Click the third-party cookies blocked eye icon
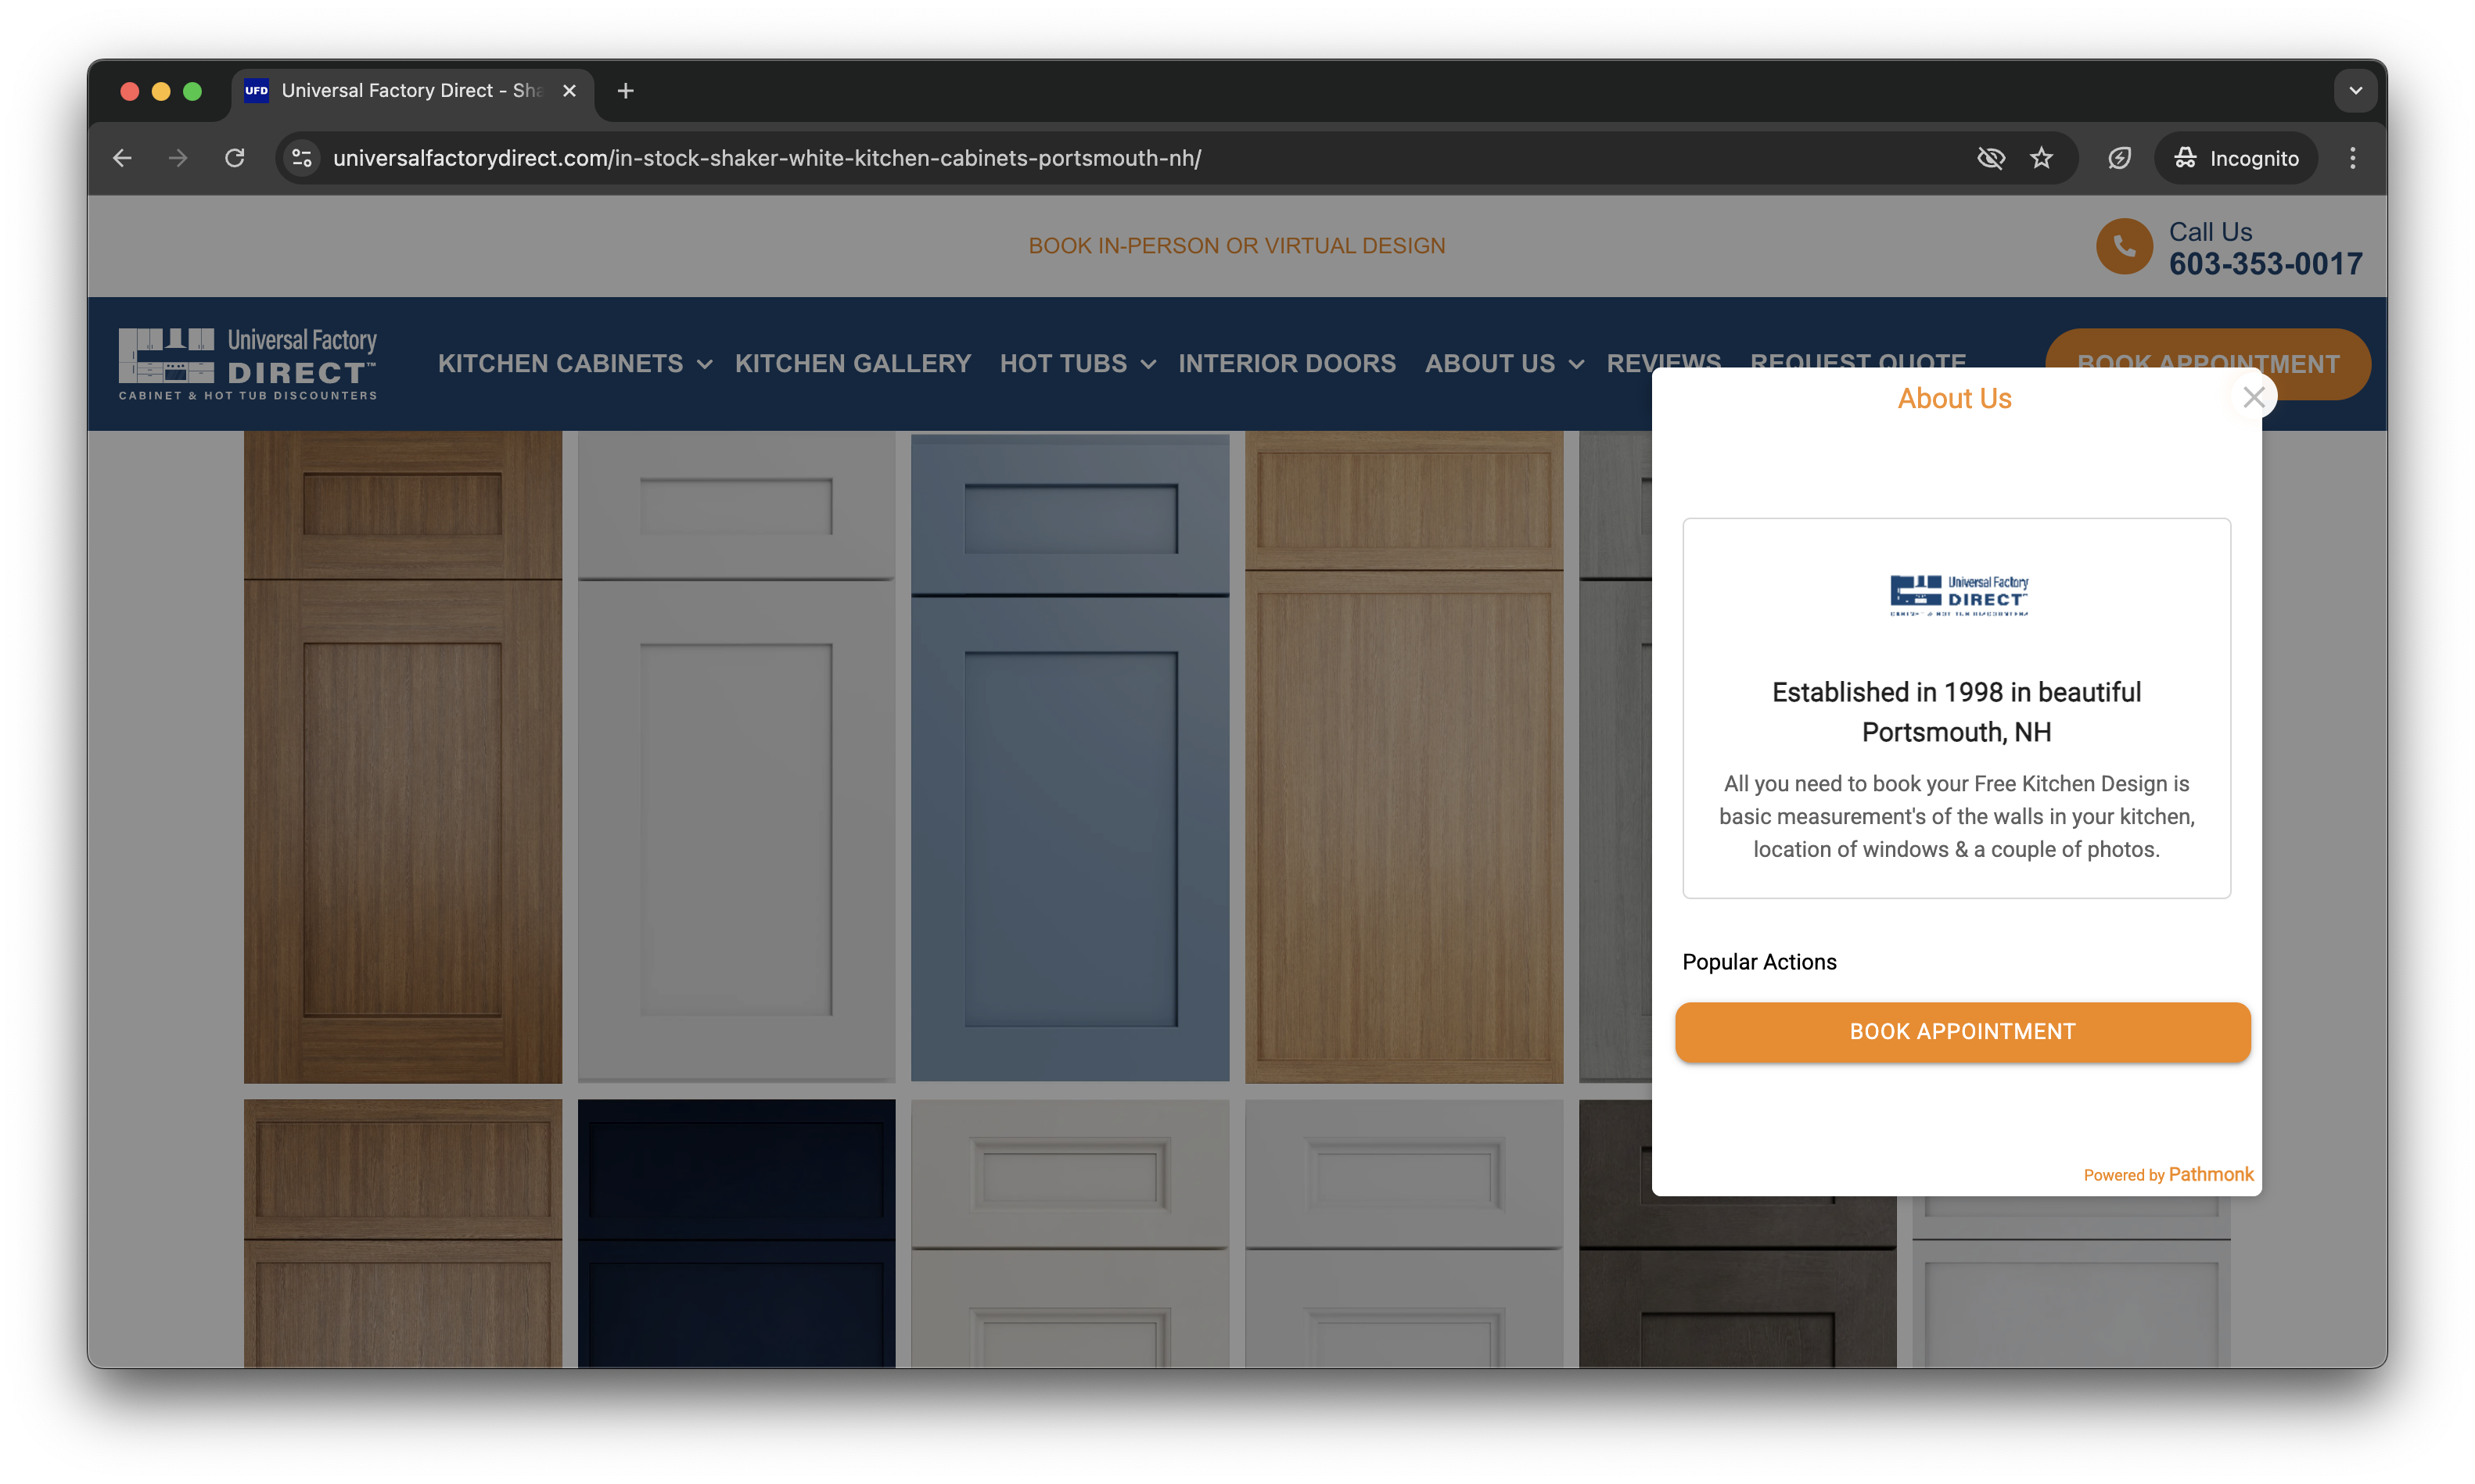Image resolution: width=2475 pixels, height=1484 pixels. pos(1990,158)
